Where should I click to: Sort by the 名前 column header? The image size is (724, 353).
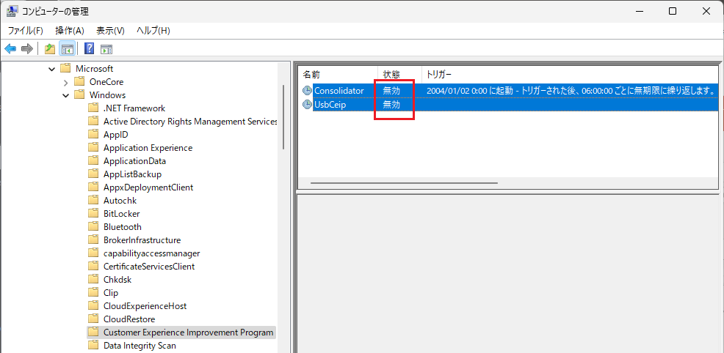click(338, 74)
